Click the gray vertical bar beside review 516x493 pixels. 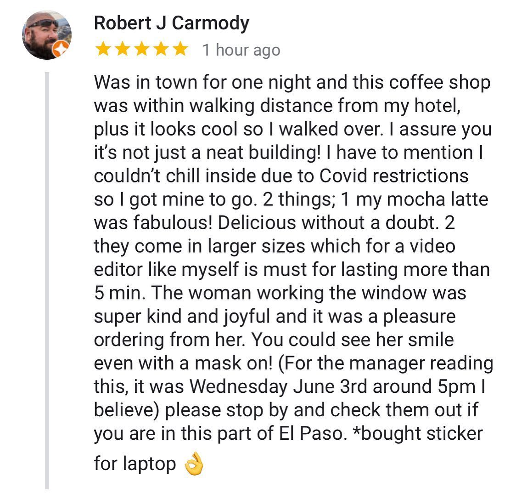coord(47,281)
